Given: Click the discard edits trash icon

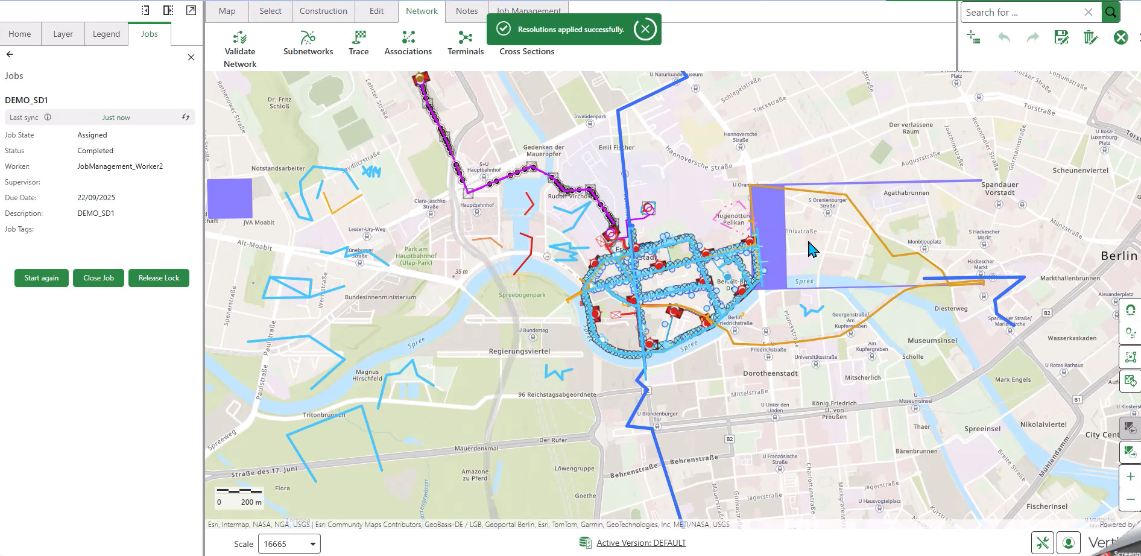Looking at the screenshot, I should coord(1090,37).
